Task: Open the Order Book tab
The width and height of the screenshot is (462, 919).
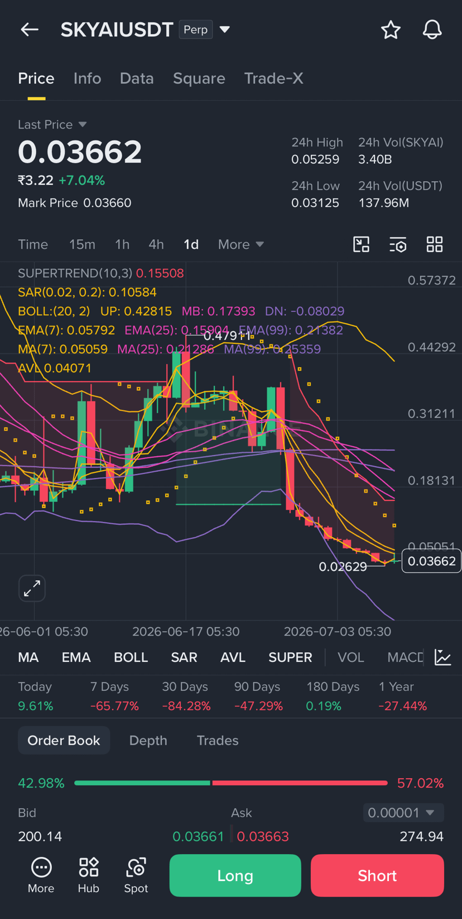Action: 64,740
